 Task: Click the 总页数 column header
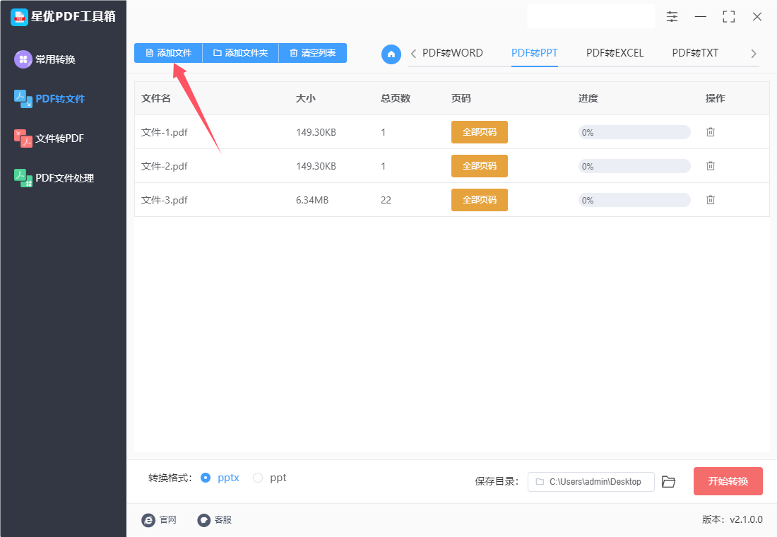pyautogui.click(x=396, y=98)
